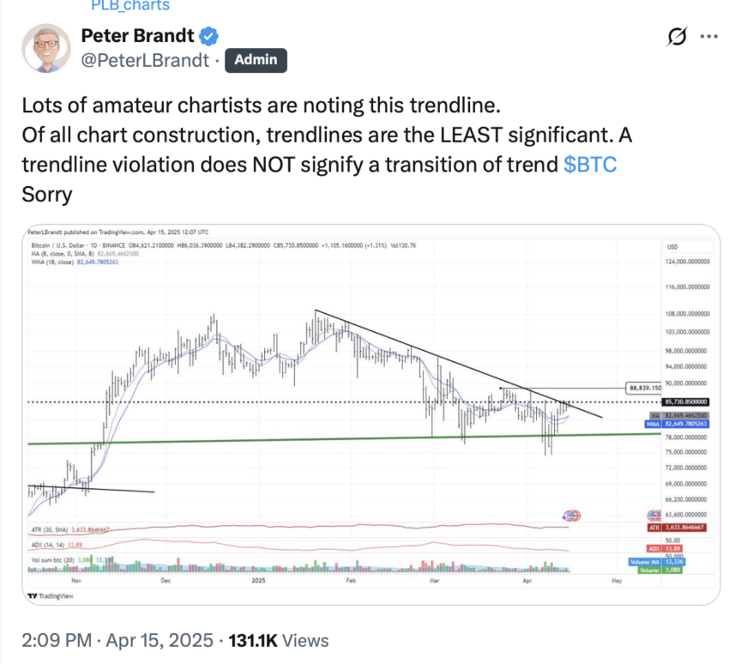729x664 pixels.
Task: Click the red ADX 13.89 tag
Action: (x=665, y=549)
